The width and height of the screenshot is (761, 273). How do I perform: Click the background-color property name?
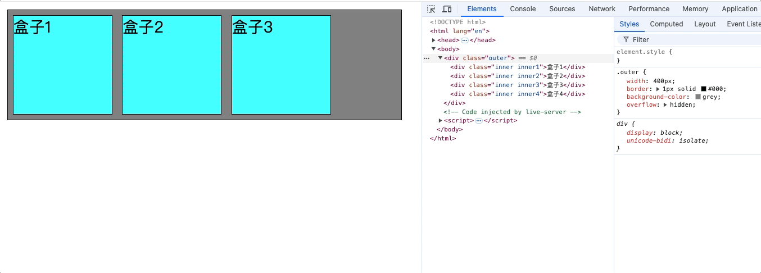656,97
